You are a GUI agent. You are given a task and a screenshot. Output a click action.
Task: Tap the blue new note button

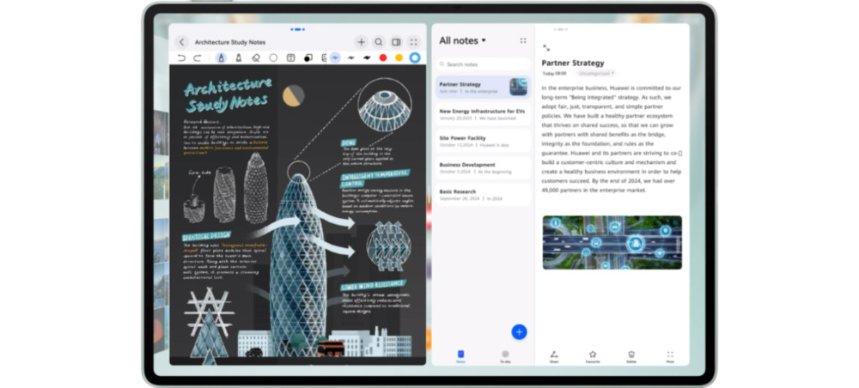(519, 331)
